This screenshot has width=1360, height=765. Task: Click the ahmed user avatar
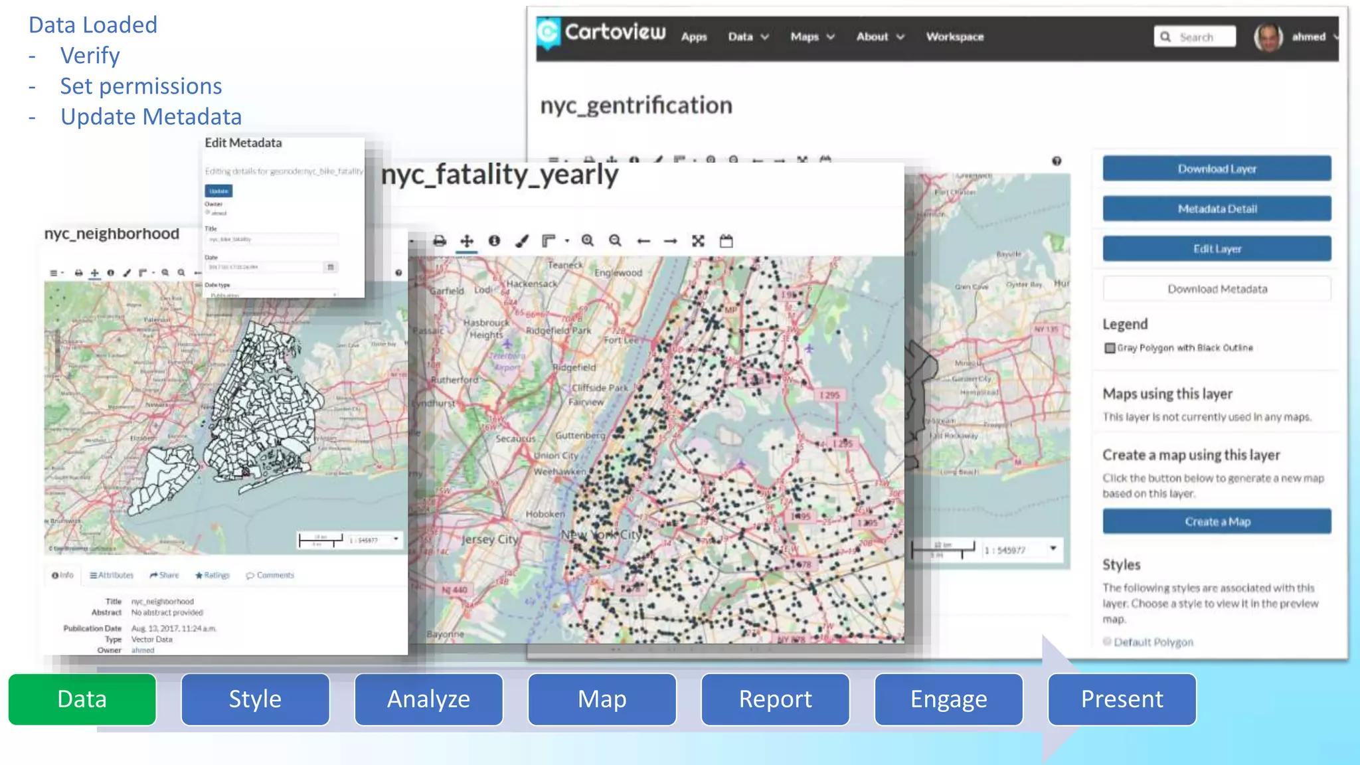tap(1268, 37)
